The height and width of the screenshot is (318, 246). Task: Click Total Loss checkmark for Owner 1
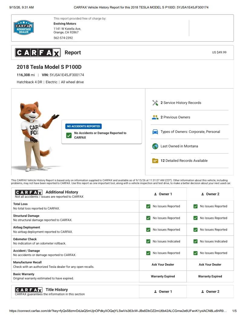click(148, 206)
